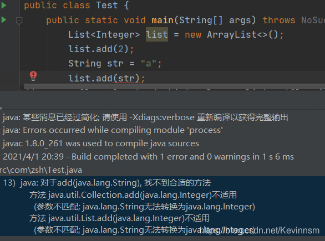Click the 'java.util.List.add' not applicable line
This screenshot has height=241, width=325.
(119, 218)
